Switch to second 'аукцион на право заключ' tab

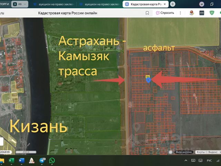[x=100, y=4]
